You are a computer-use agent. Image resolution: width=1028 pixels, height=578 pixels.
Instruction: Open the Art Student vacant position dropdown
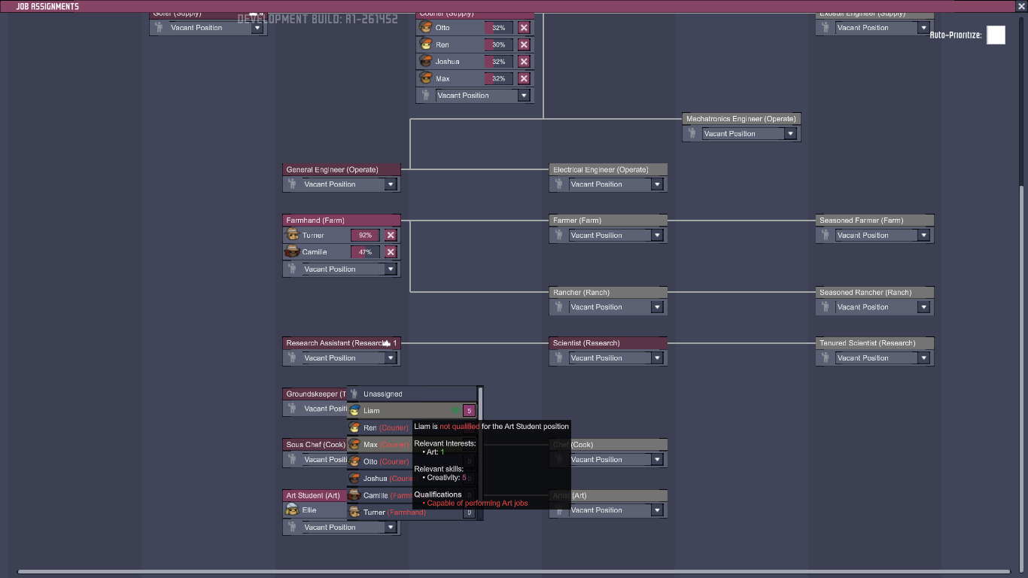[391, 528]
